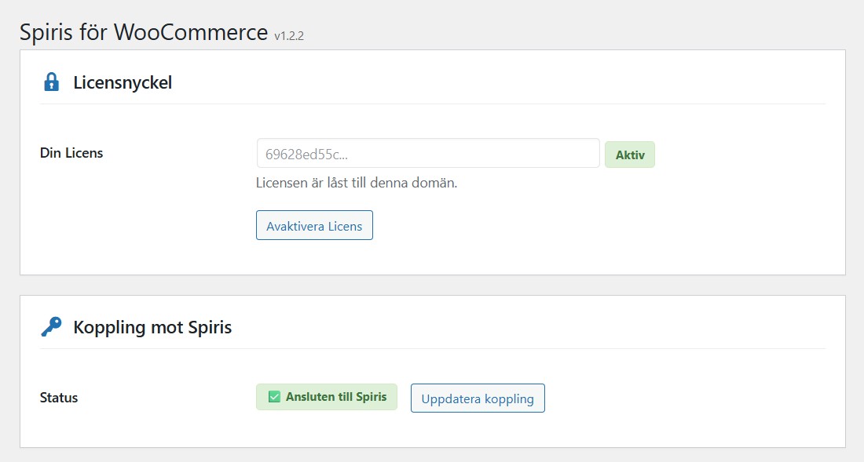Click the gray gap between the two panels
Image resolution: width=864 pixels, height=462 pixels.
432,286
